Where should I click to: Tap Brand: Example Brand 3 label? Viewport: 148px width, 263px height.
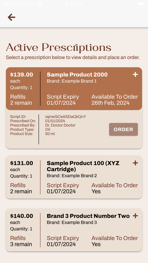pos(72,223)
